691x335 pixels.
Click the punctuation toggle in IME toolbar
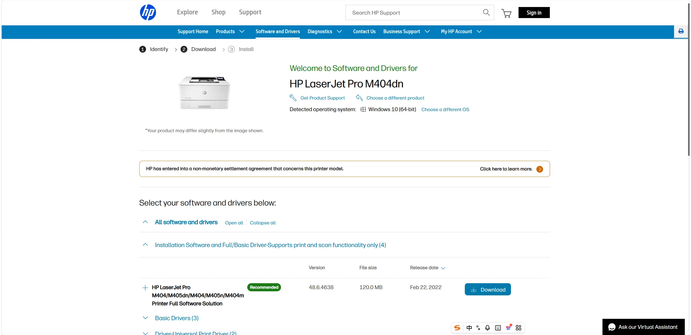click(478, 328)
